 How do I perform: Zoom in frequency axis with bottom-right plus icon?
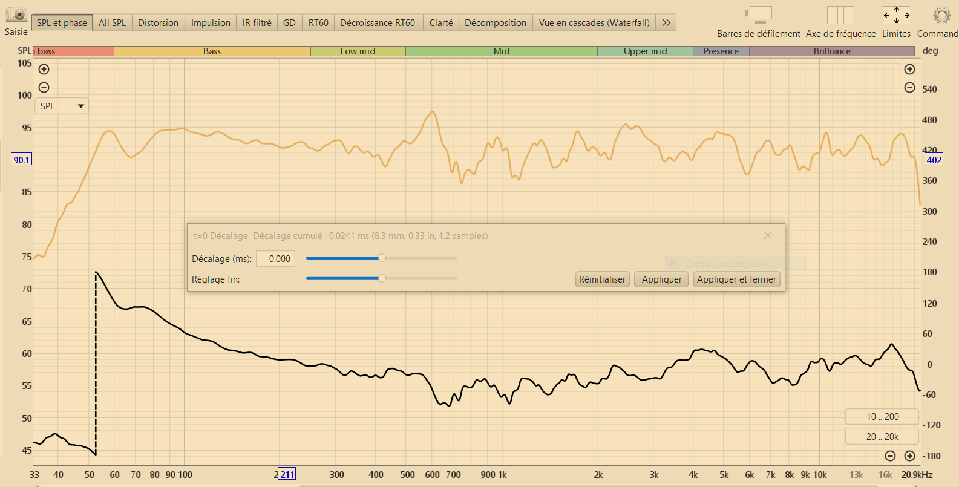[909, 456]
